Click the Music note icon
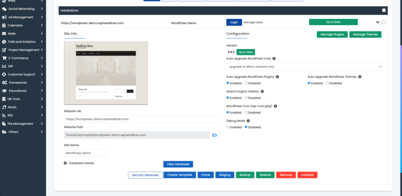 click(x=4, y=107)
